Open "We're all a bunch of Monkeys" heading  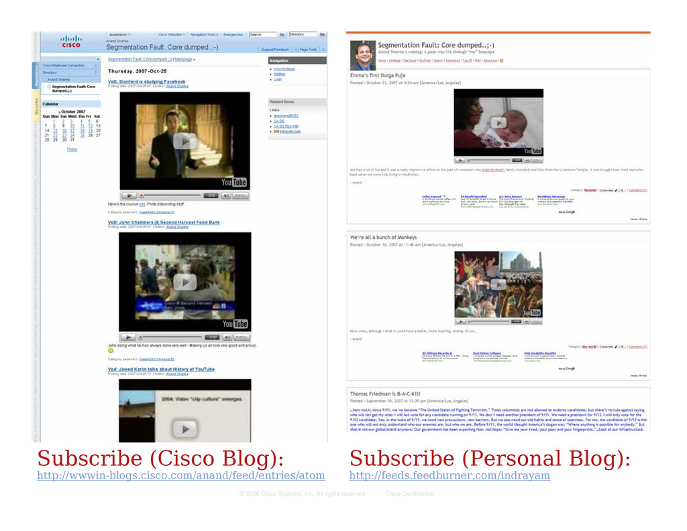[383, 237]
